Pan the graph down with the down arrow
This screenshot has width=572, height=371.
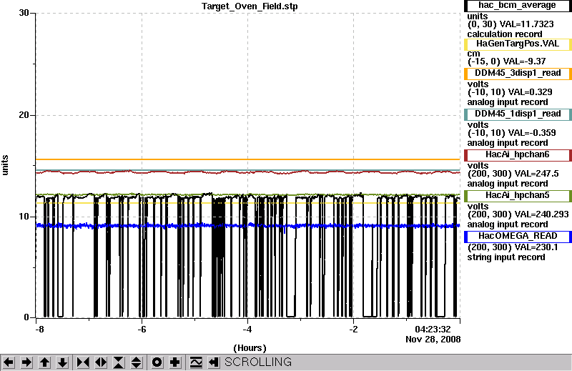click(62, 362)
